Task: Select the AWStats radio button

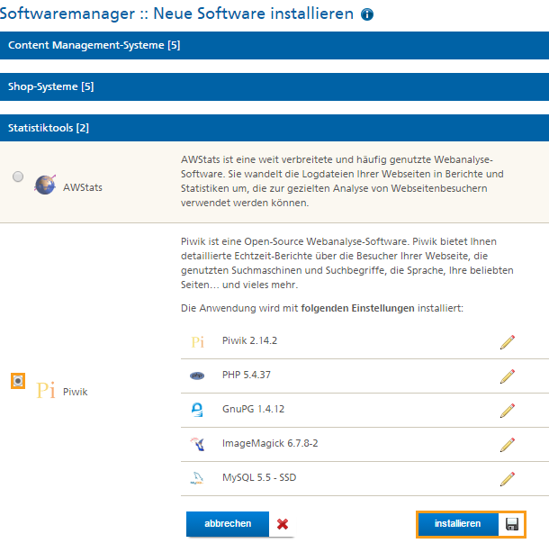Action: point(18,176)
